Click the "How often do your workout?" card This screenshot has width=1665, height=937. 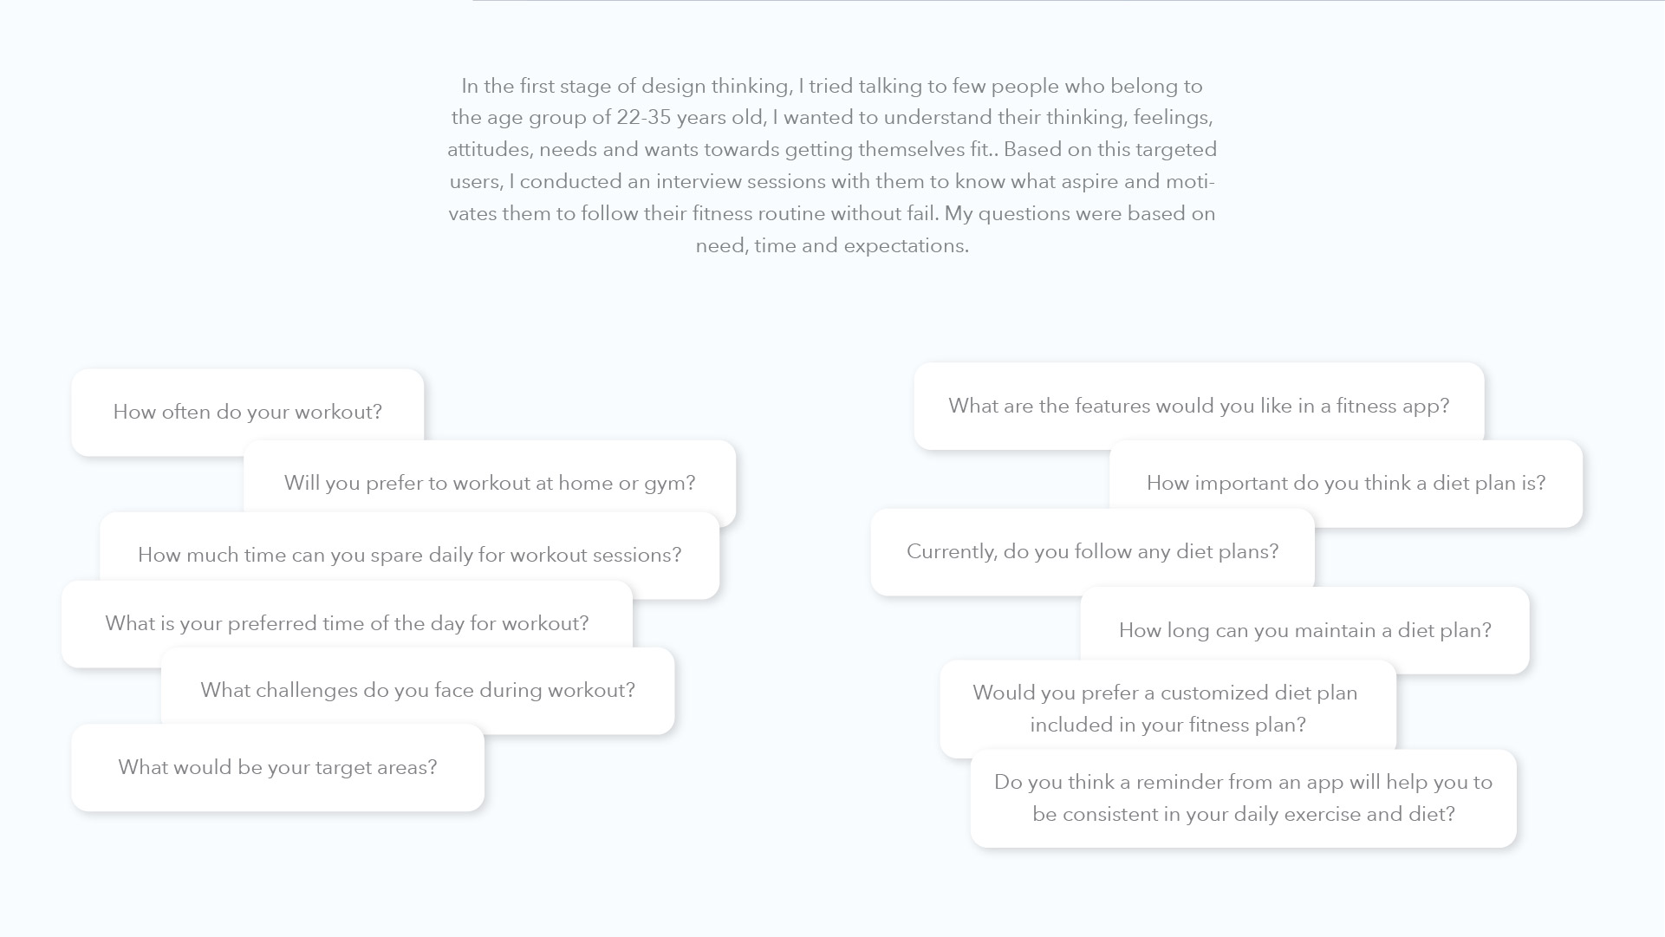247,412
